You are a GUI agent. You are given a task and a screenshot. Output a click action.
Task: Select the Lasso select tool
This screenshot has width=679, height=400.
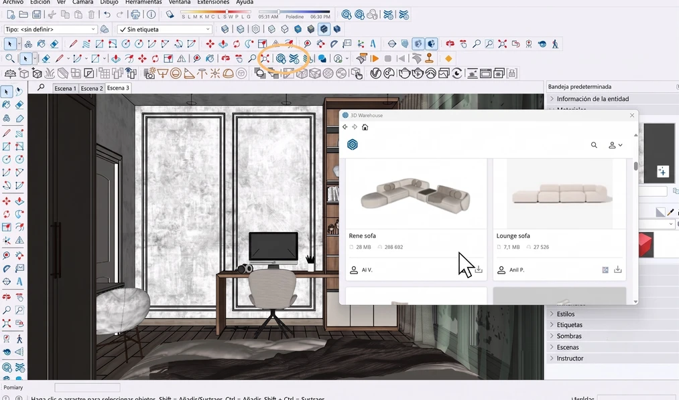19,92
